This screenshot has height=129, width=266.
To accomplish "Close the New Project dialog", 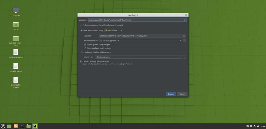I will pyautogui.click(x=186, y=15).
